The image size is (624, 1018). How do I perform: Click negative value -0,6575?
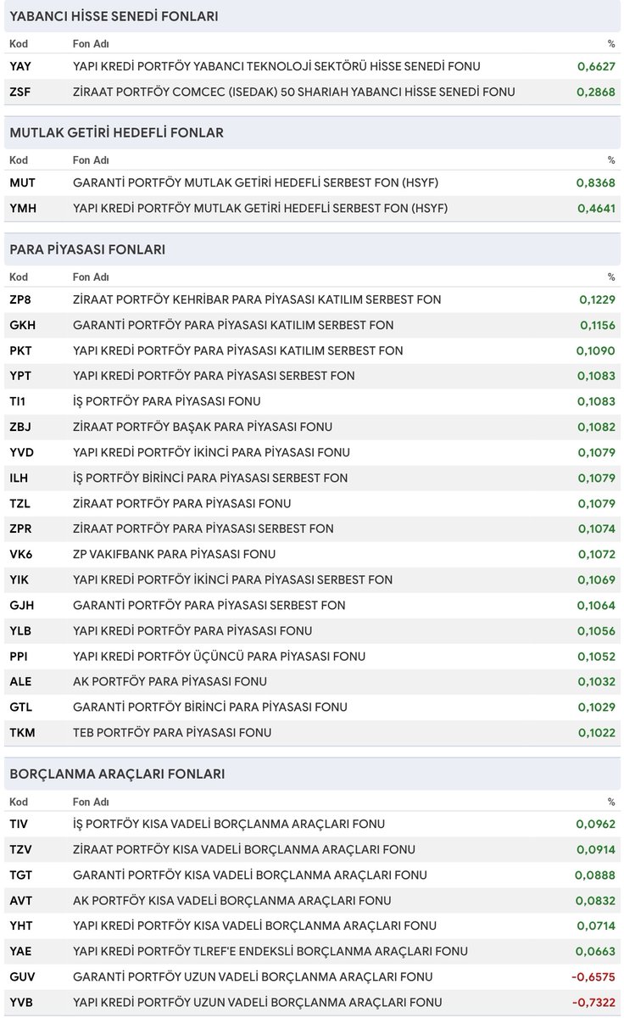click(593, 976)
